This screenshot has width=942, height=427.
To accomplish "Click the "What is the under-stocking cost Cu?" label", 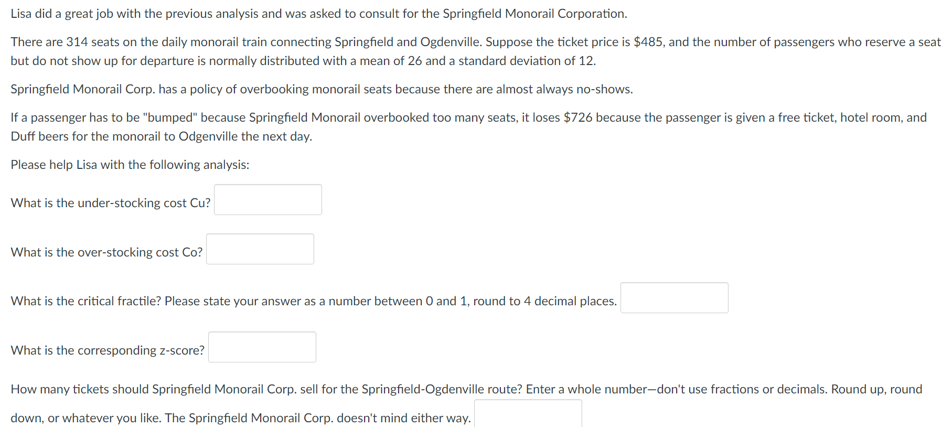I will (x=111, y=203).
